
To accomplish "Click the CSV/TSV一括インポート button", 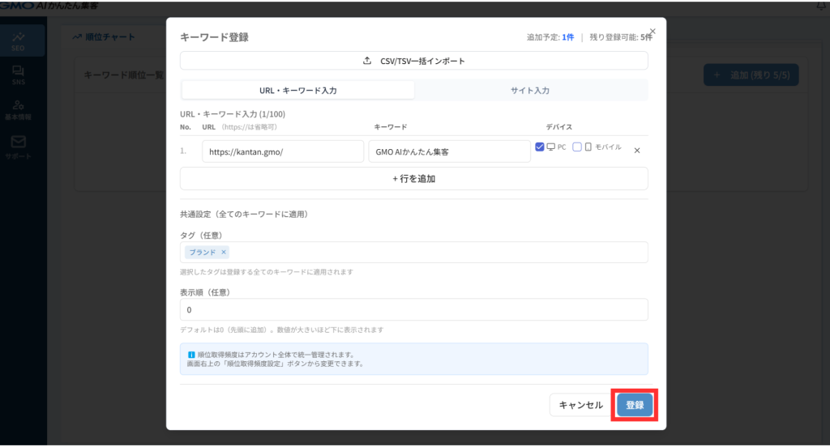I will (413, 61).
